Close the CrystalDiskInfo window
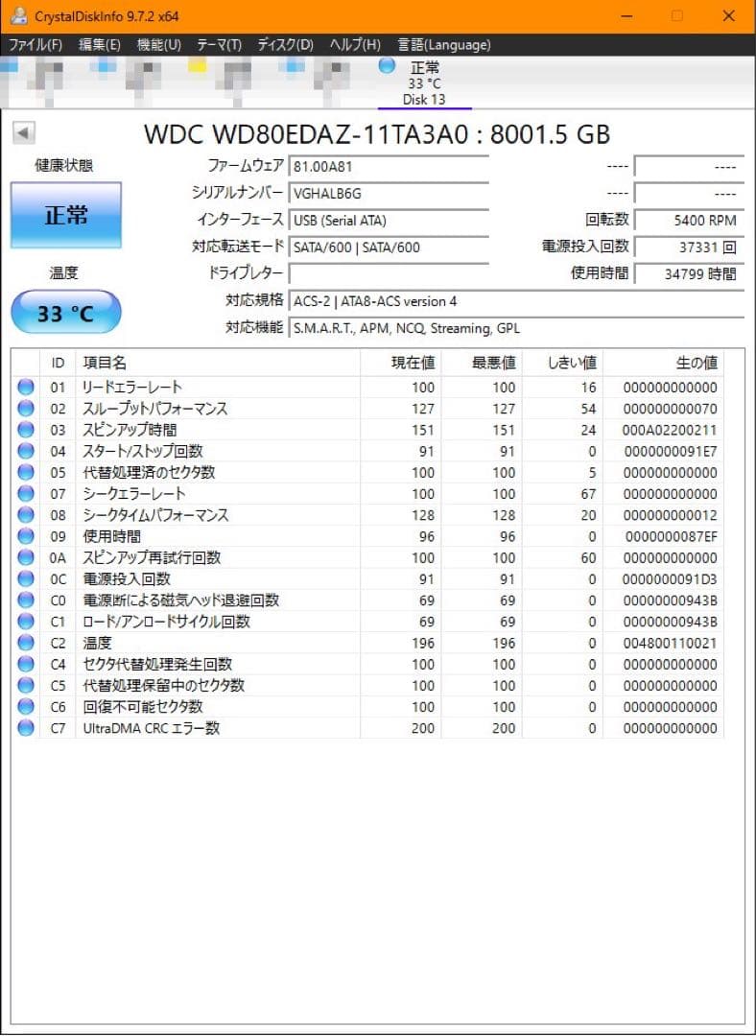756x1036 pixels. coord(729,16)
